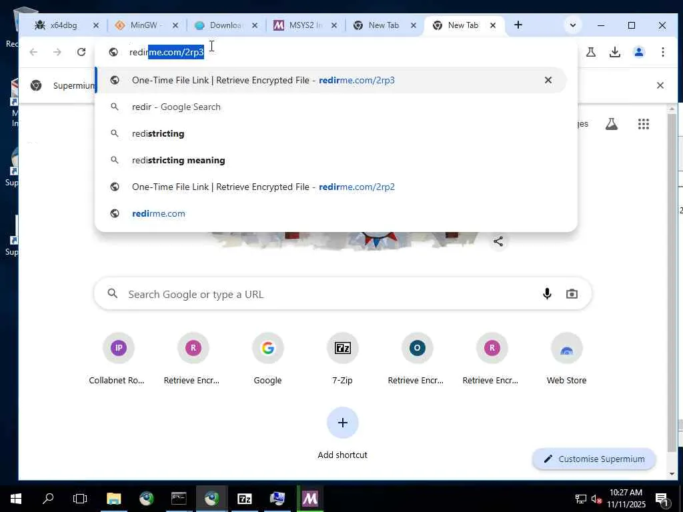
Task: Open the Google shortcut tile
Action: (x=268, y=359)
